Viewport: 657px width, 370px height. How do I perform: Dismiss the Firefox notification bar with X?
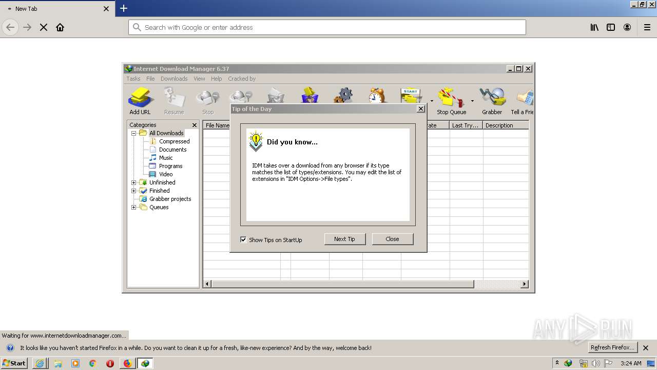pyautogui.click(x=646, y=347)
